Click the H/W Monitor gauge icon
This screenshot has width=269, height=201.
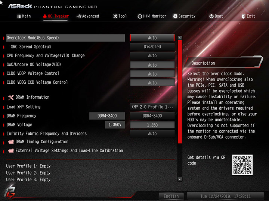(140, 16)
